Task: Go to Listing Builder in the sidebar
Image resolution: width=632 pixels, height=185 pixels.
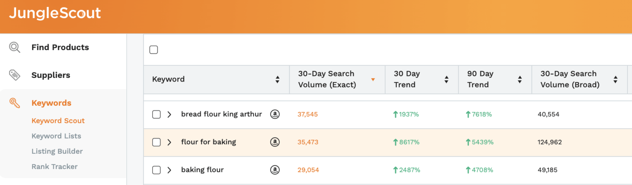Action: (x=57, y=151)
